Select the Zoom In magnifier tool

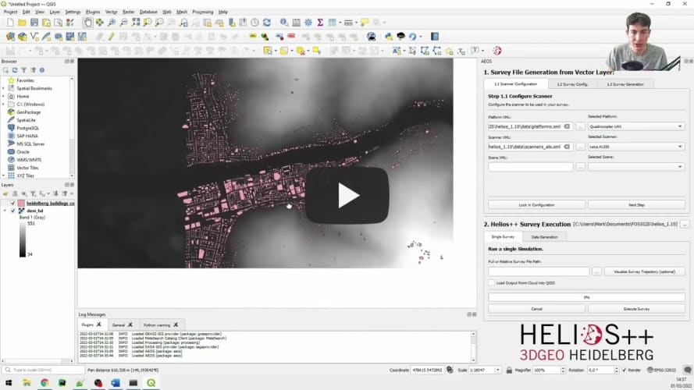[x=112, y=23]
